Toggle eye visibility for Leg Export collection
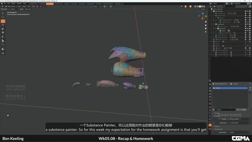This screenshot has width=252, height=142. (248, 28)
